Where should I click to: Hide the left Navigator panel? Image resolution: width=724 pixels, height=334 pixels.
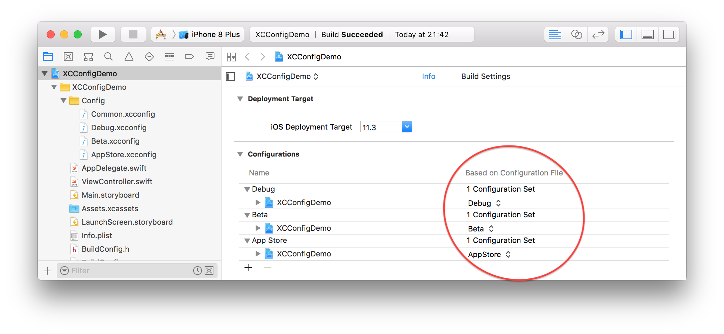click(x=625, y=34)
